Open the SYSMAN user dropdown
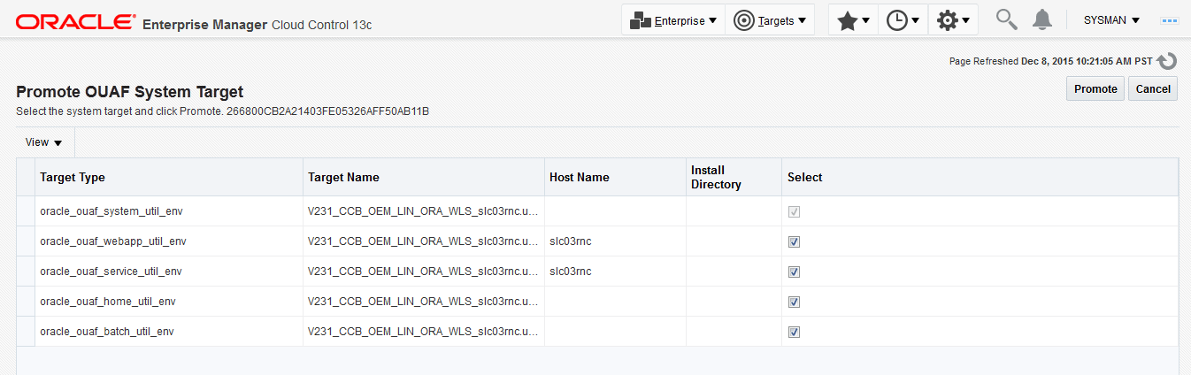The height and width of the screenshot is (375, 1191). point(1111,20)
